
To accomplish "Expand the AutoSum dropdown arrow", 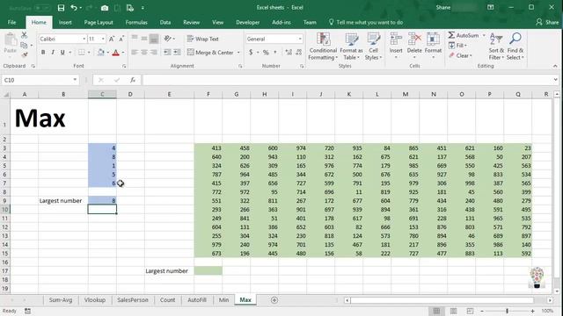I will pyautogui.click(x=484, y=35).
